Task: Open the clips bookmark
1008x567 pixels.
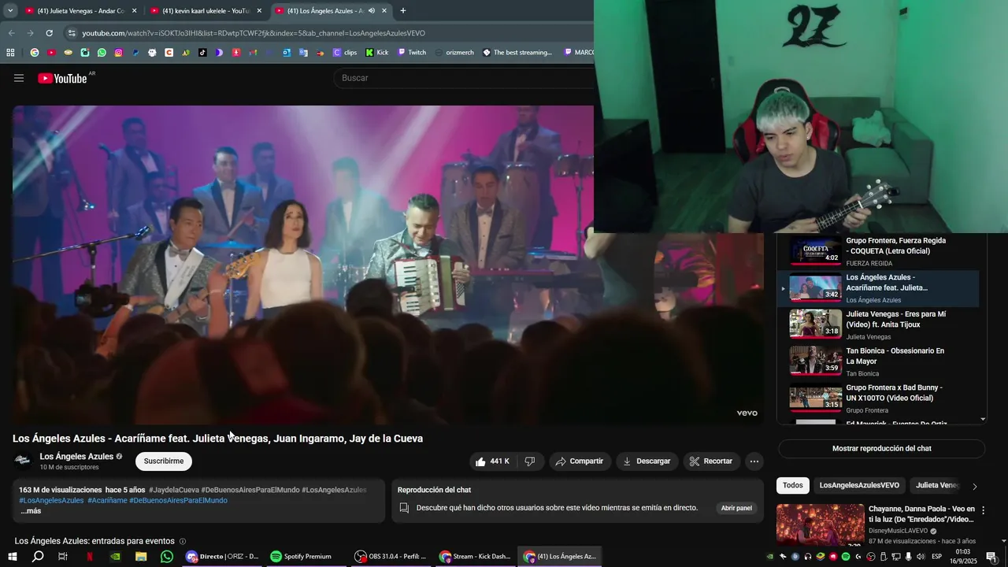Action: tap(345, 53)
